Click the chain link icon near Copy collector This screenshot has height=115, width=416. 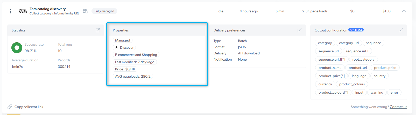[10, 107]
